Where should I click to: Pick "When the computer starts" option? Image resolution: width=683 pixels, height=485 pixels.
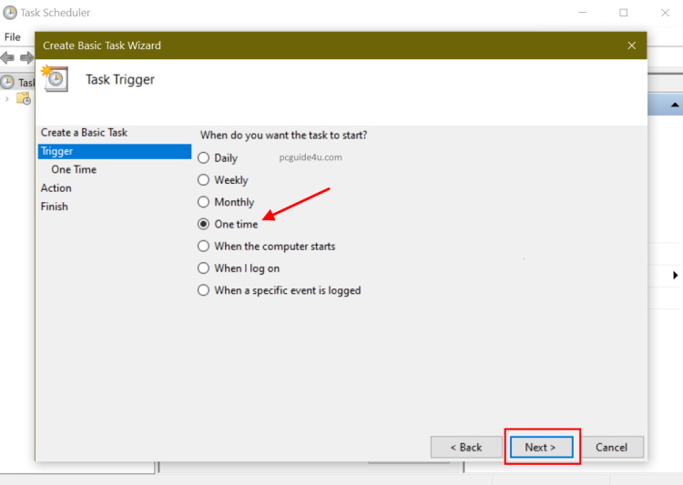(204, 246)
